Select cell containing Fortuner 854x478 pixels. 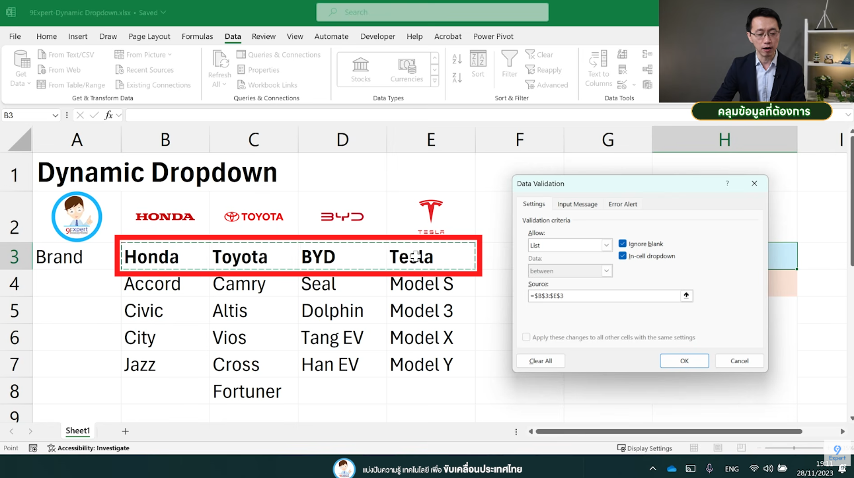(254, 392)
